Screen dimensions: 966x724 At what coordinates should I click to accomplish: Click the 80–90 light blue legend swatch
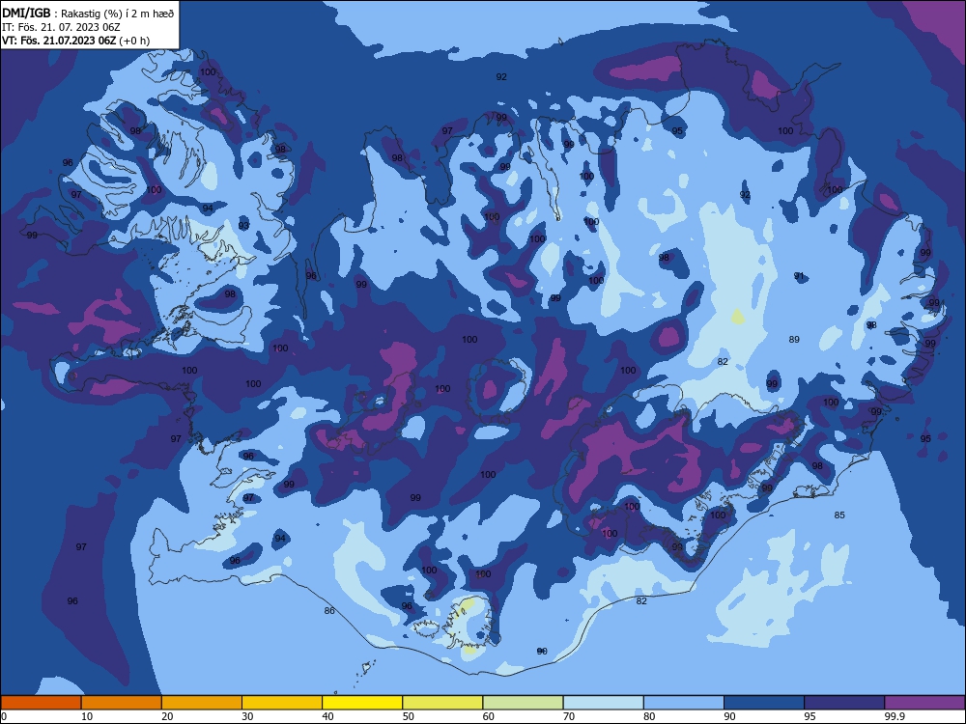684,703
